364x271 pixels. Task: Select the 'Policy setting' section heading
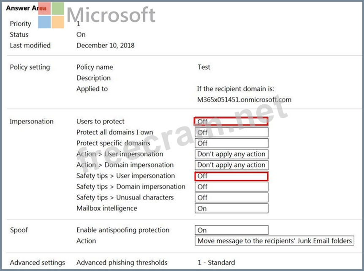[30, 67]
